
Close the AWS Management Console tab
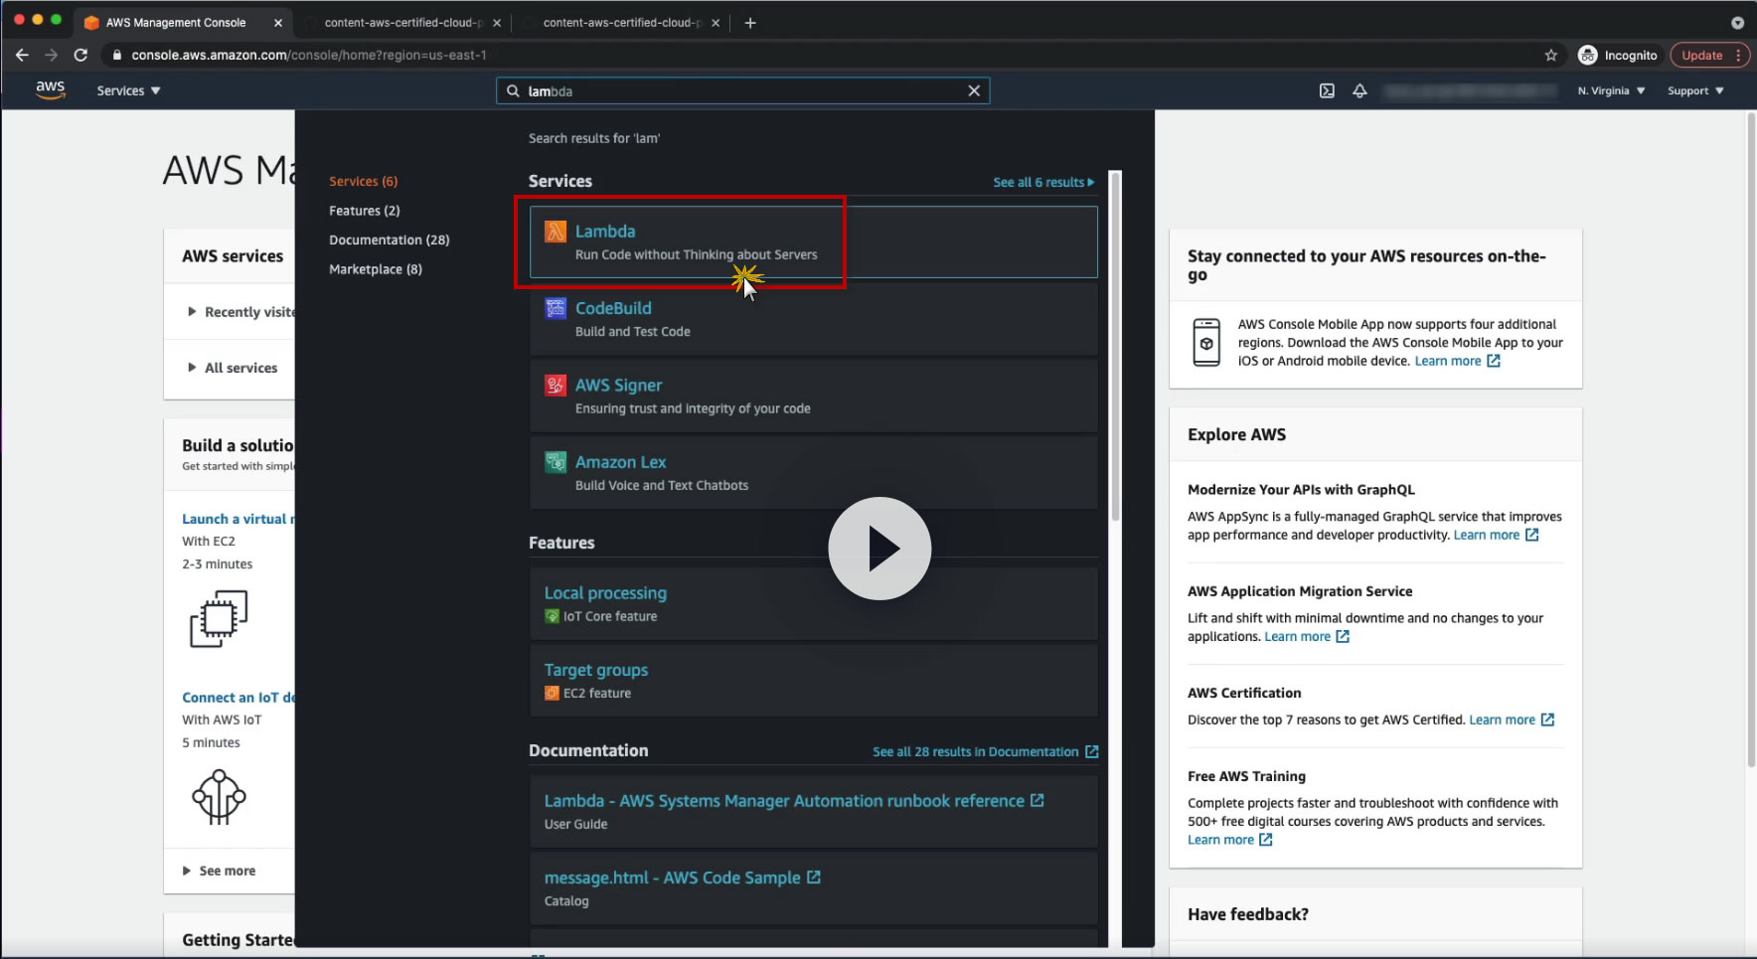pyautogui.click(x=278, y=22)
